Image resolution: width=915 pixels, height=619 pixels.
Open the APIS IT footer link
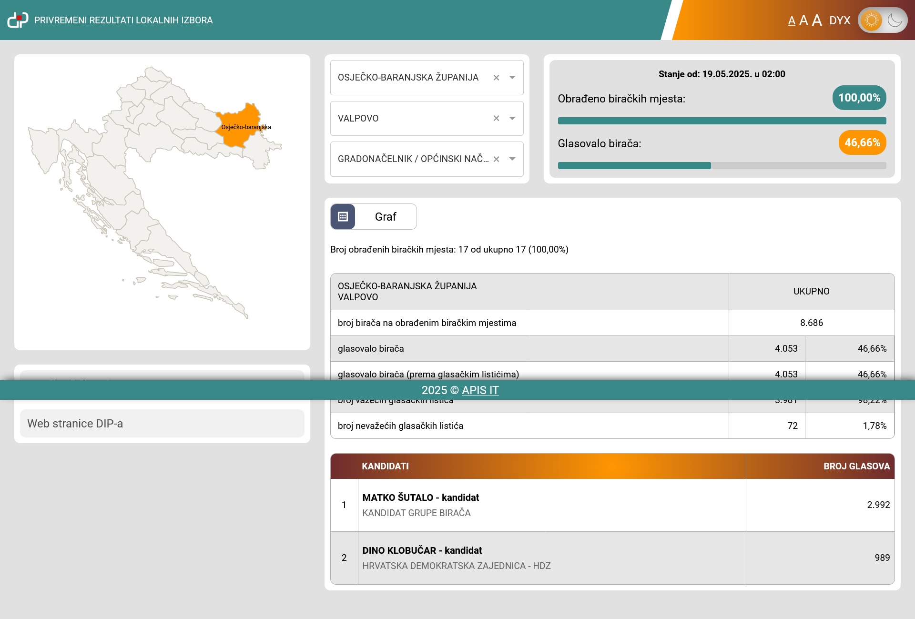480,390
